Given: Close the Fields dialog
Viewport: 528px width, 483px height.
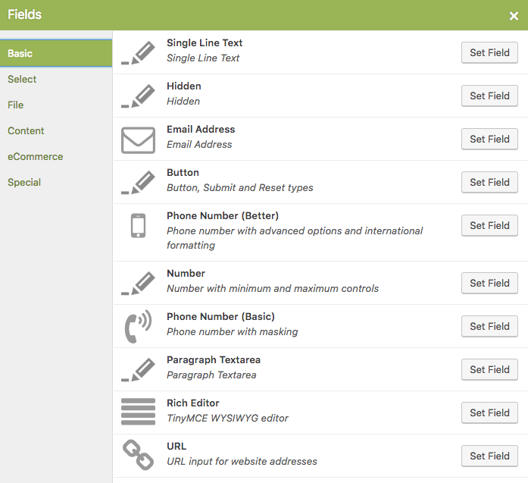Looking at the screenshot, I should point(514,16).
